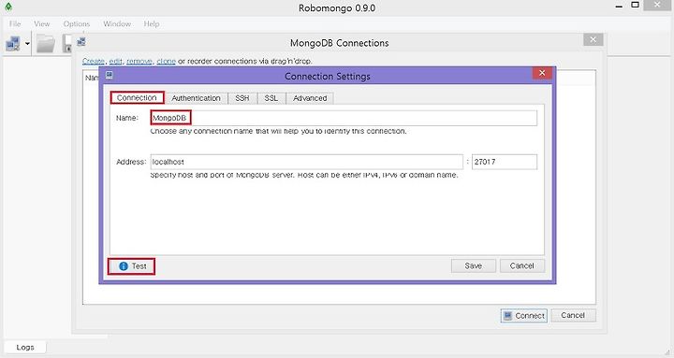
Task: Open the View menu
Action: (x=42, y=23)
